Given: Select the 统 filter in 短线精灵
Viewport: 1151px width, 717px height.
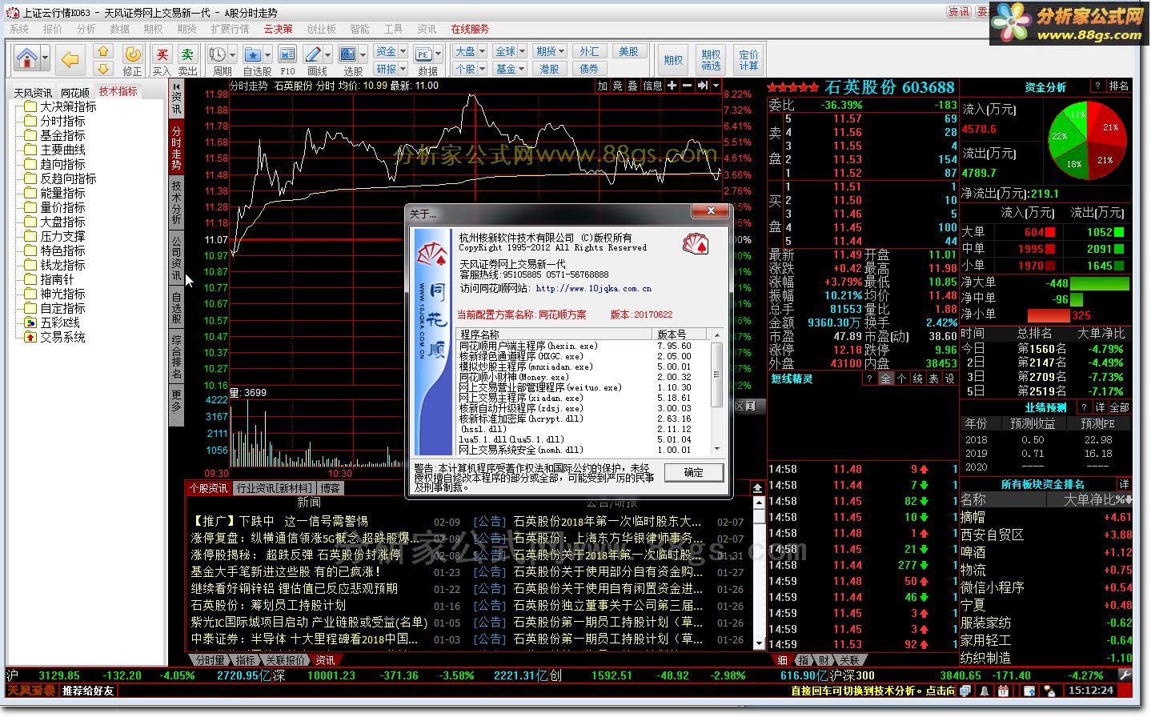Looking at the screenshot, I should click(917, 379).
